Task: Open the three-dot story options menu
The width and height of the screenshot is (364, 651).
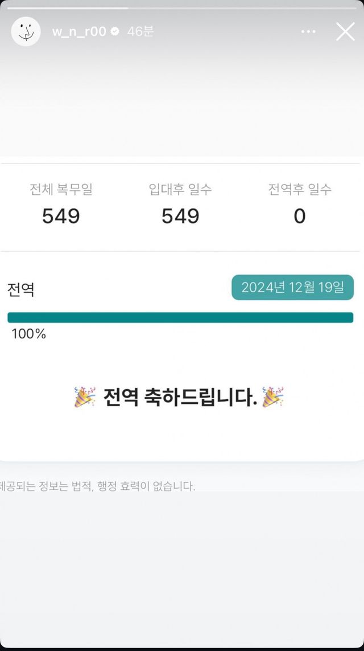Action: coord(308,32)
